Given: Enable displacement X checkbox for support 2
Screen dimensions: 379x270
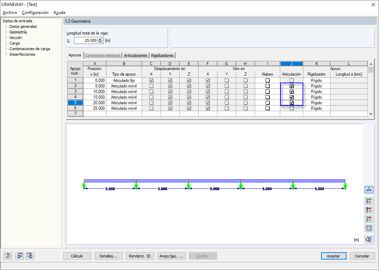Looking at the screenshot, I should [x=151, y=86].
